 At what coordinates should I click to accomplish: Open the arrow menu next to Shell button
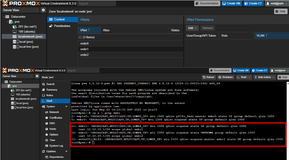249,77
